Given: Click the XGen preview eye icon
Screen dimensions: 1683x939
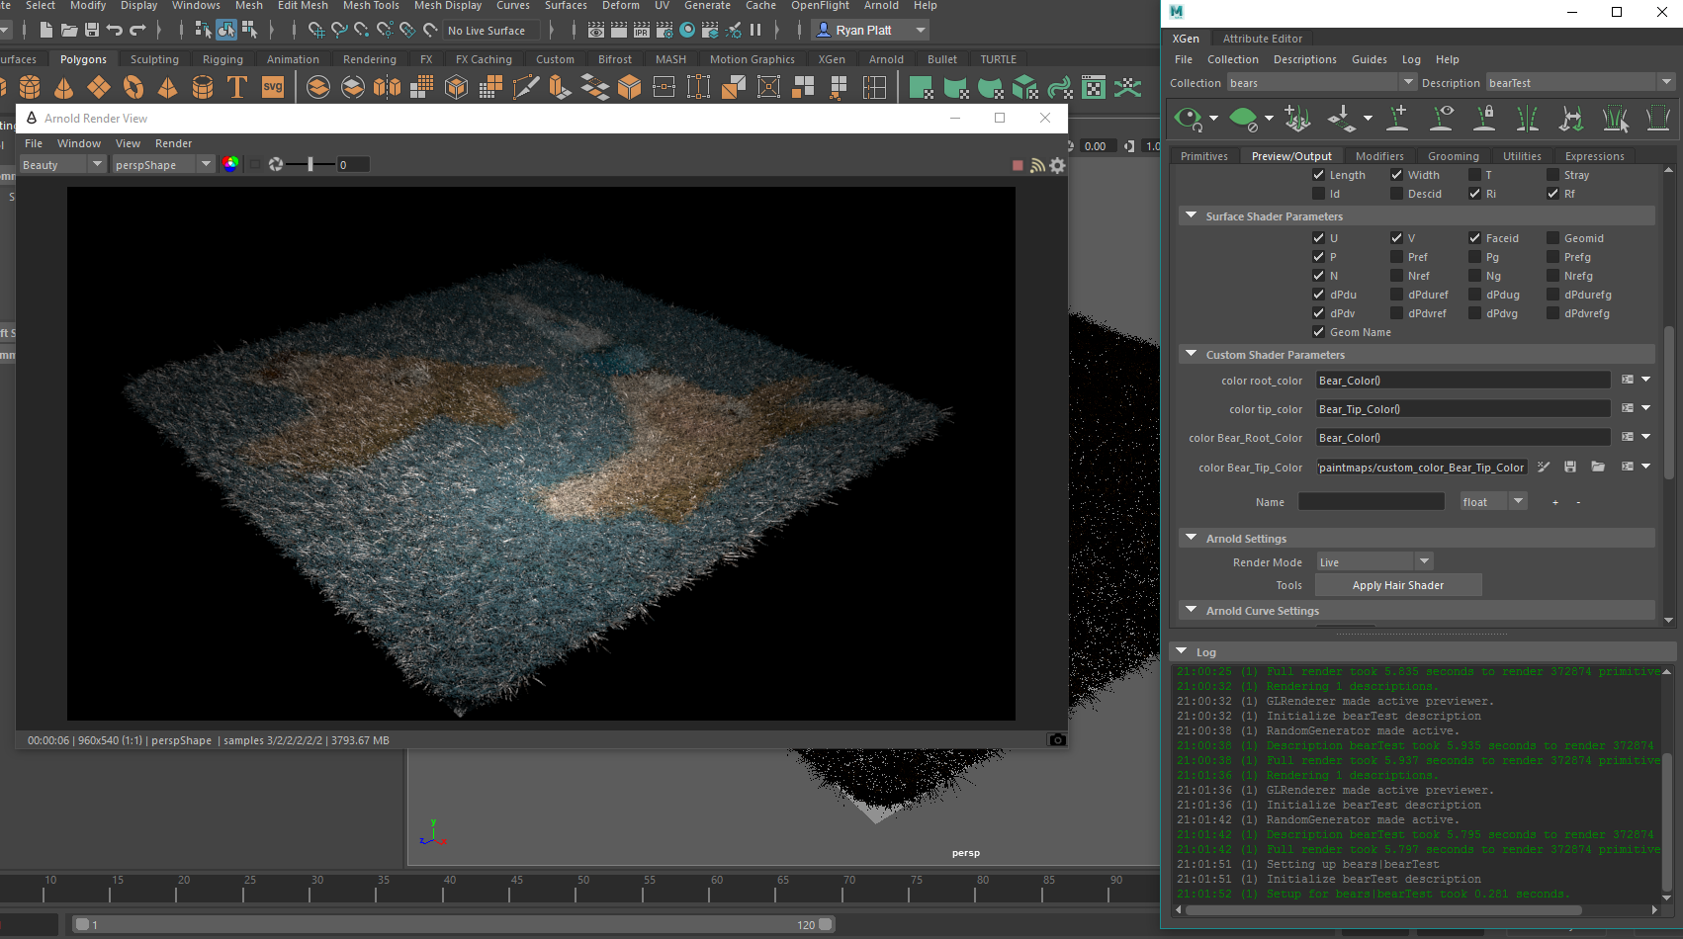Looking at the screenshot, I should pyautogui.click(x=1188, y=120).
